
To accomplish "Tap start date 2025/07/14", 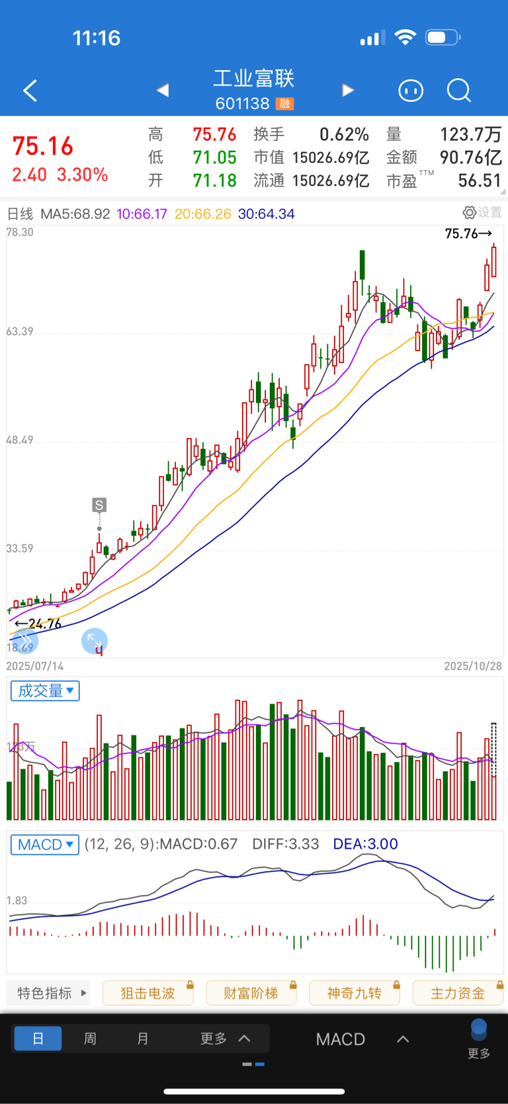I will coord(35,666).
